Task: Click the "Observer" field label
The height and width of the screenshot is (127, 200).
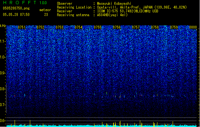Action: (65, 3)
